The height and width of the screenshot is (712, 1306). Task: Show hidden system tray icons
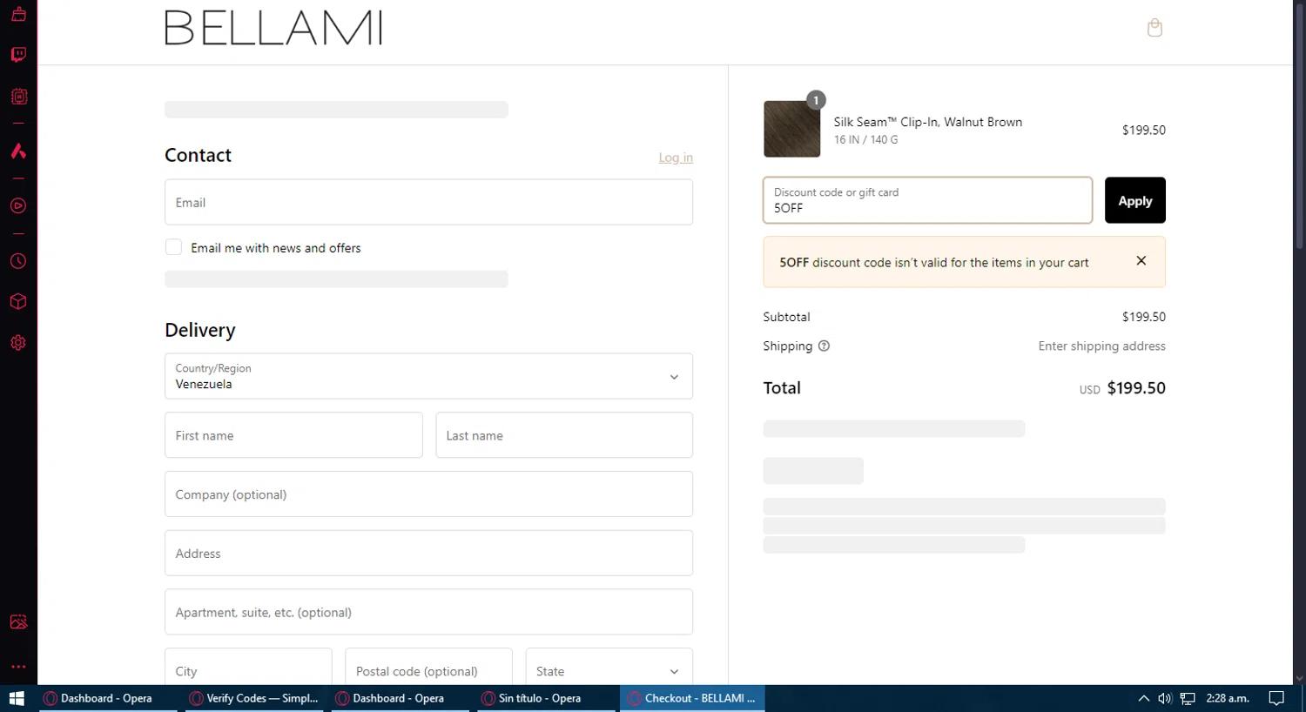1144,698
